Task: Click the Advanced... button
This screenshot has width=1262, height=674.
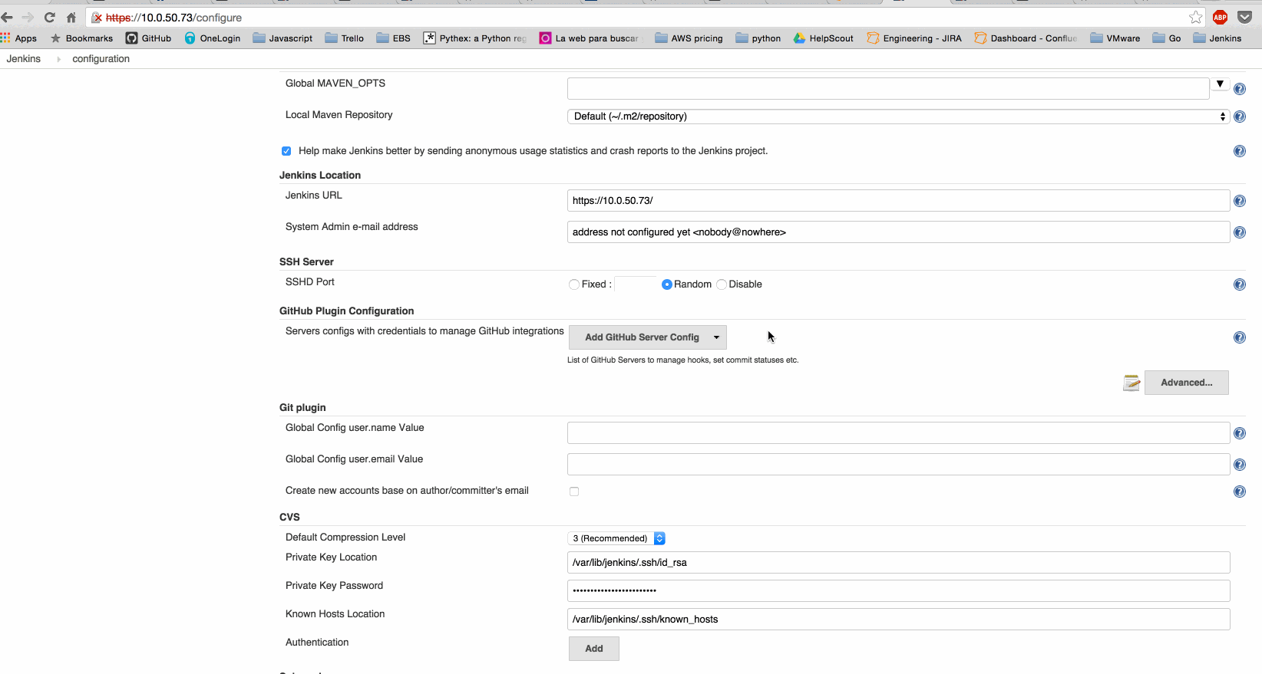Action: pos(1186,383)
